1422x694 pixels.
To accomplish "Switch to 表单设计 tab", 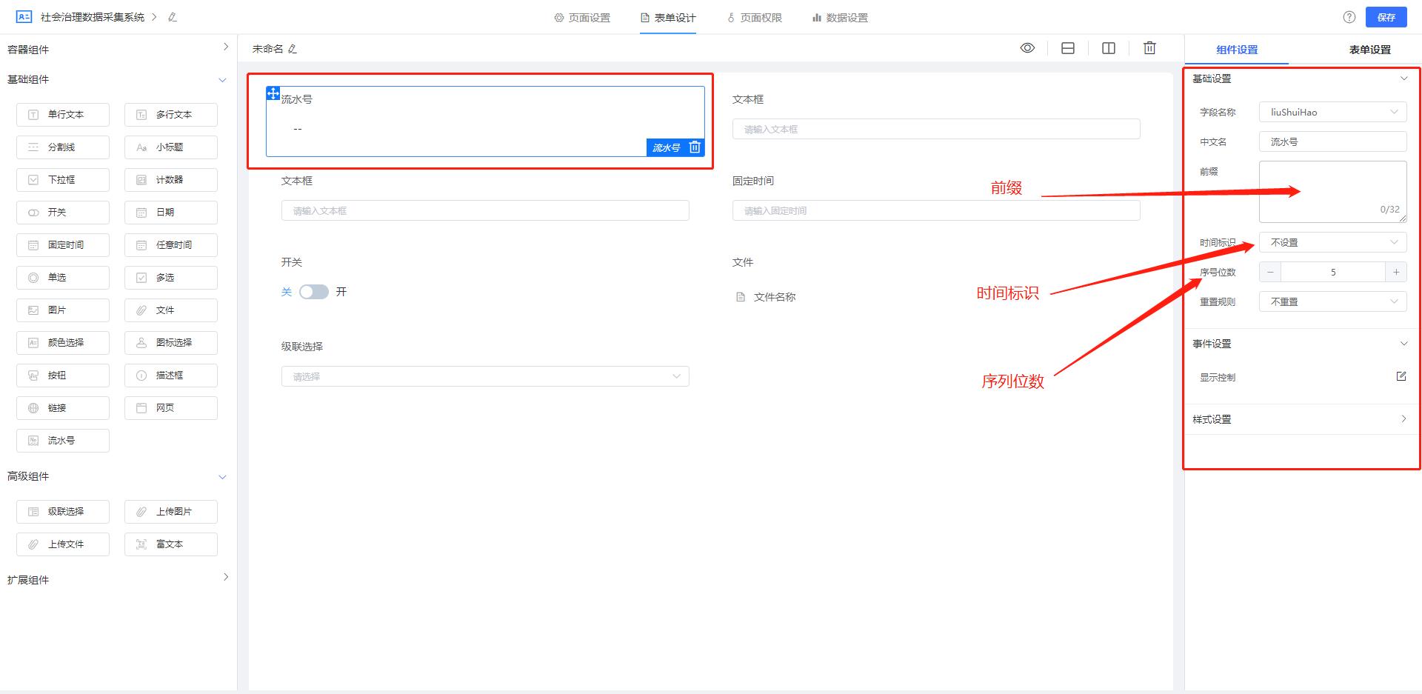I will pos(668,18).
